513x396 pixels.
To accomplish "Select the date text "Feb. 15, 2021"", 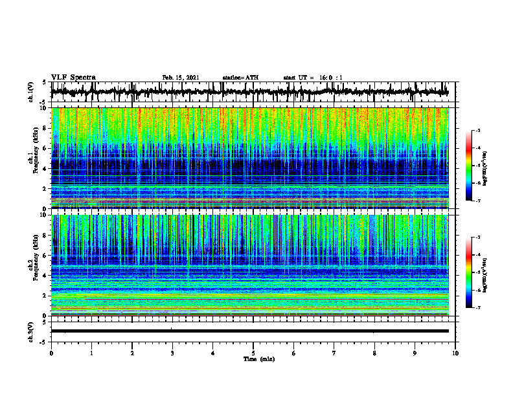I will (x=181, y=78).
